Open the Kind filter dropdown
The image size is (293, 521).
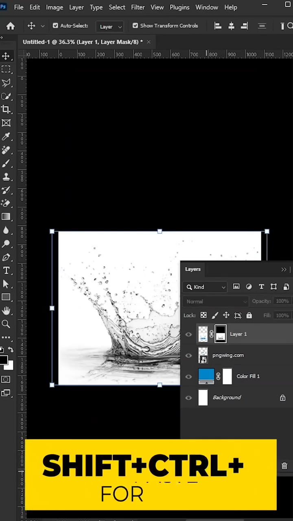click(206, 287)
